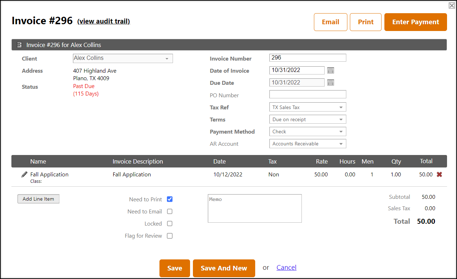Enable Need to Email
The height and width of the screenshot is (279, 457).
coord(170,211)
